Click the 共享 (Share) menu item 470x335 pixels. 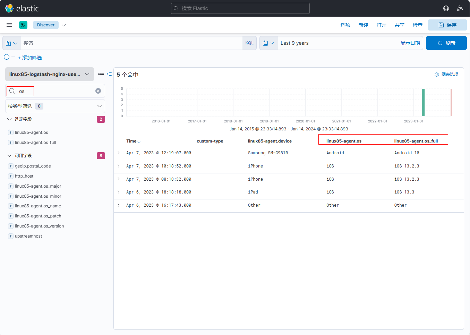(x=399, y=25)
